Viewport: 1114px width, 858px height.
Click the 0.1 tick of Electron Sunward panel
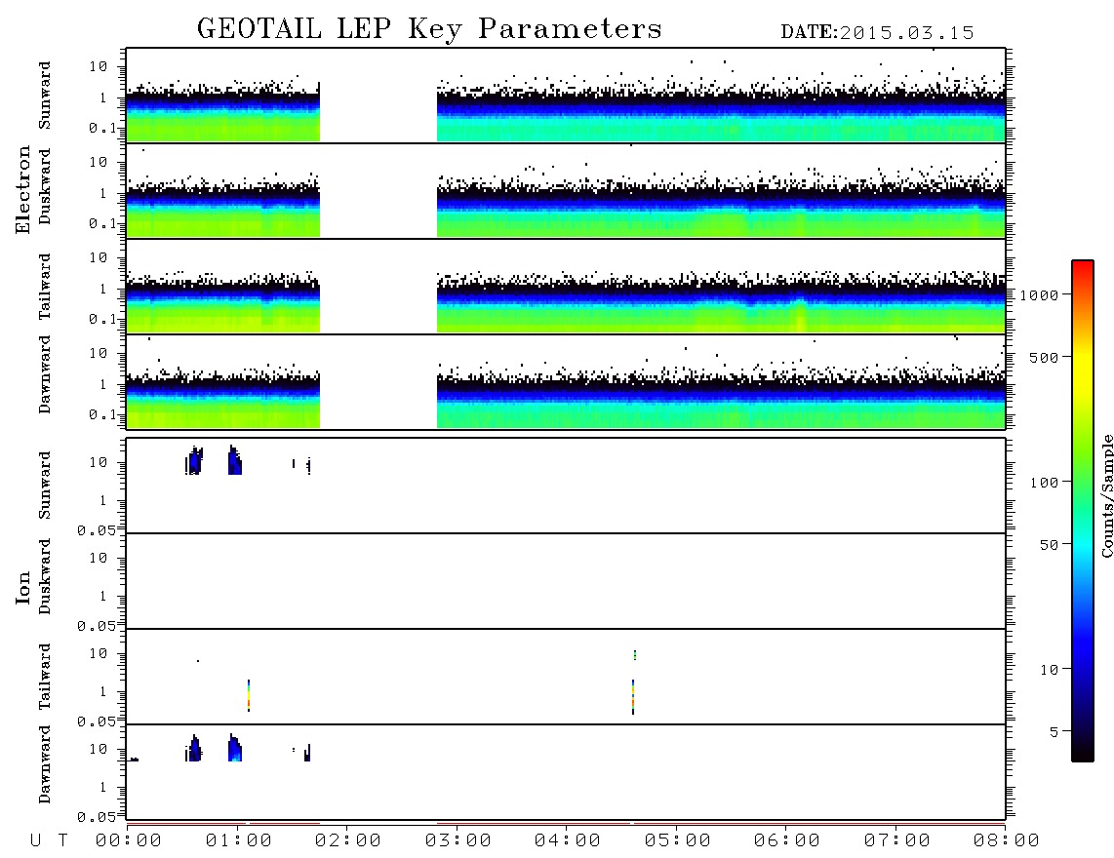101,128
